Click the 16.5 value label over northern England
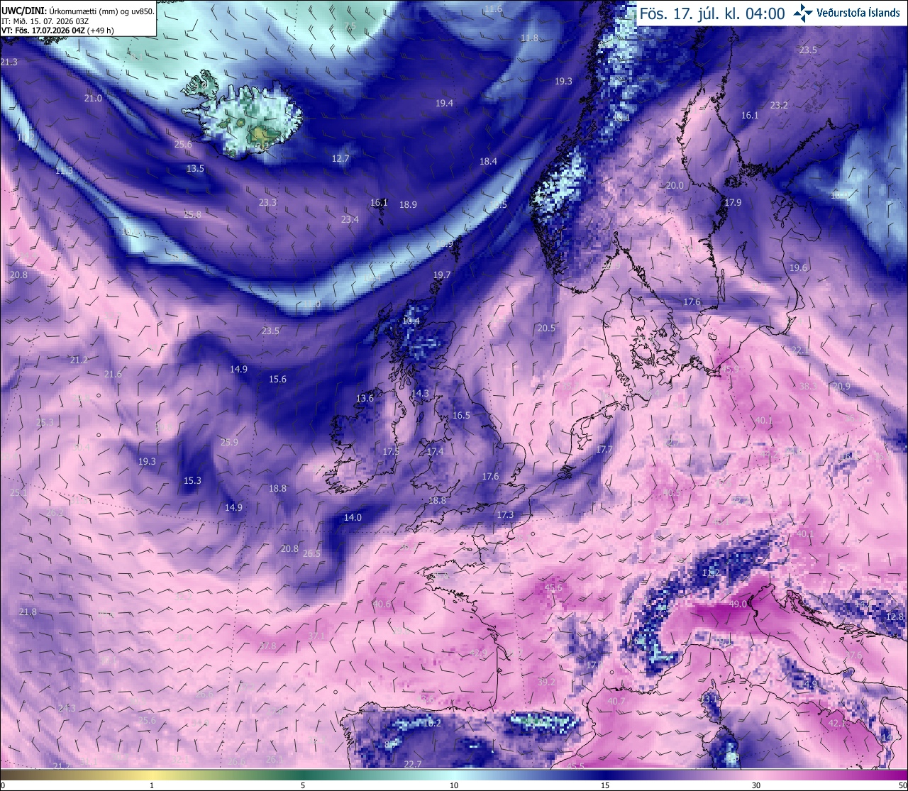The width and height of the screenshot is (908, 791). tap(461, 416)
